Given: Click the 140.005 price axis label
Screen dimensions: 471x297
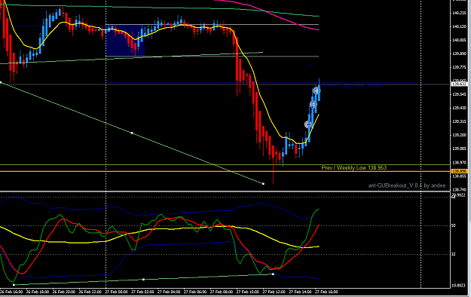Looking at the screenshot, I should coord(459,40).
